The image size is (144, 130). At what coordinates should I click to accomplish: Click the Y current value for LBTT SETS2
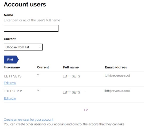(x=38, y=91)
